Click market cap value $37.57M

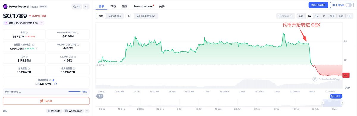click(18, 36)
